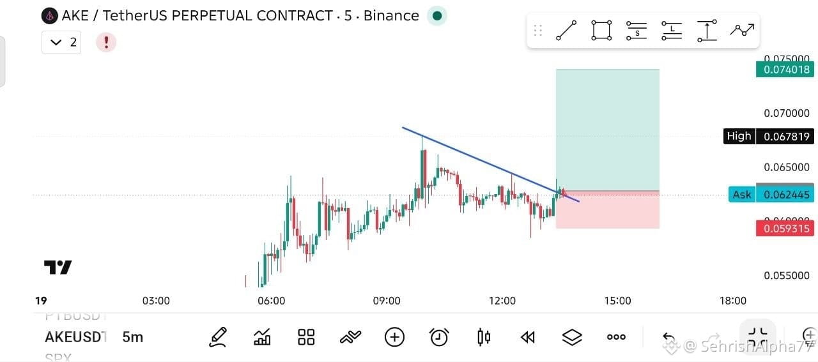Select the path polyline tool

click(x=742, y=29)
